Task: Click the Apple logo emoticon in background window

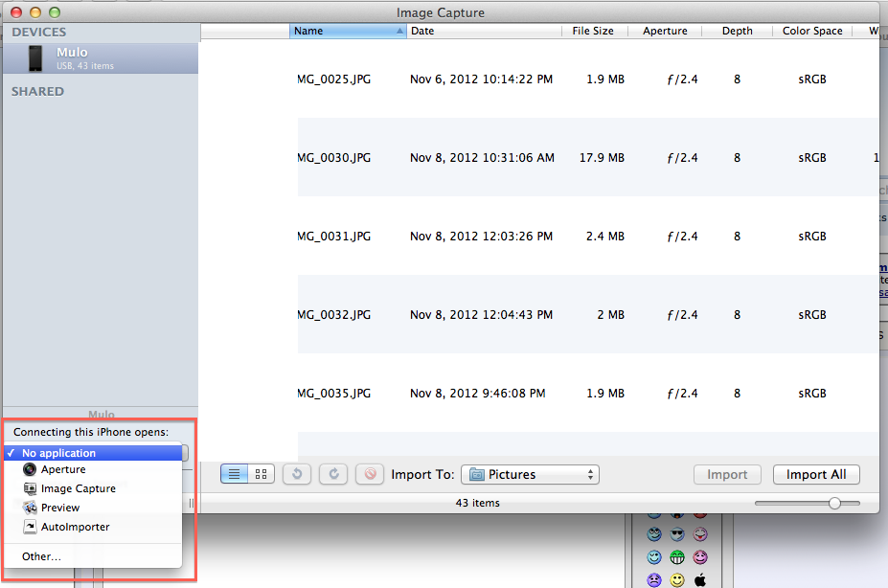Action: pyautogui.click(x=700, y=580)
